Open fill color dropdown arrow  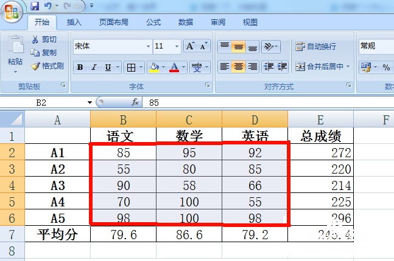[164, 67]
